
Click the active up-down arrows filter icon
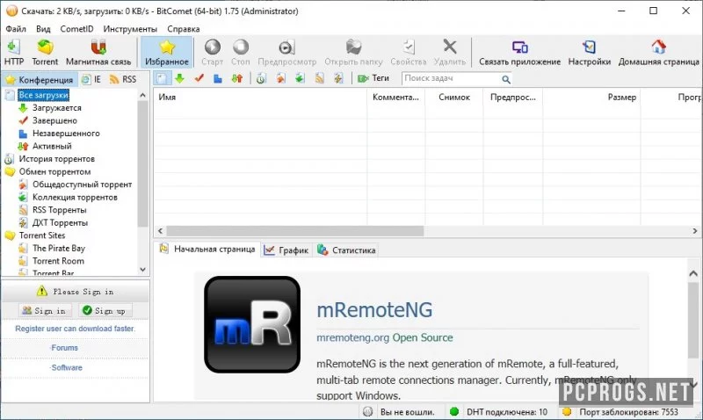click(237, 78)
